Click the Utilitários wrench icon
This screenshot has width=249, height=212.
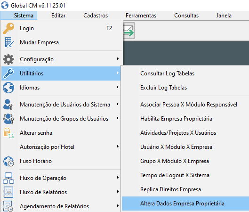pos(8,73)
